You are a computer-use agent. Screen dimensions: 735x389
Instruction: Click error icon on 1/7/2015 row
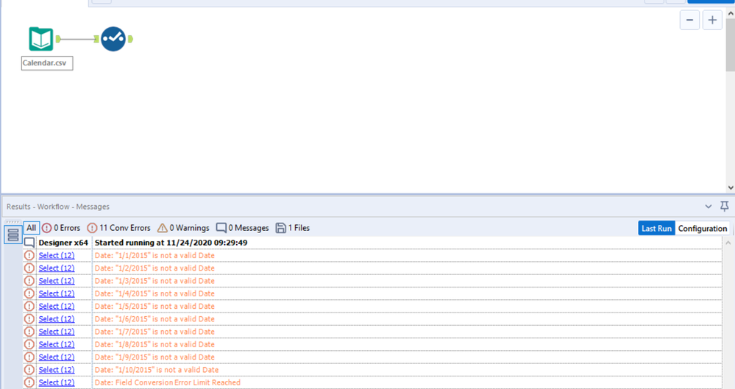[29, 332]
